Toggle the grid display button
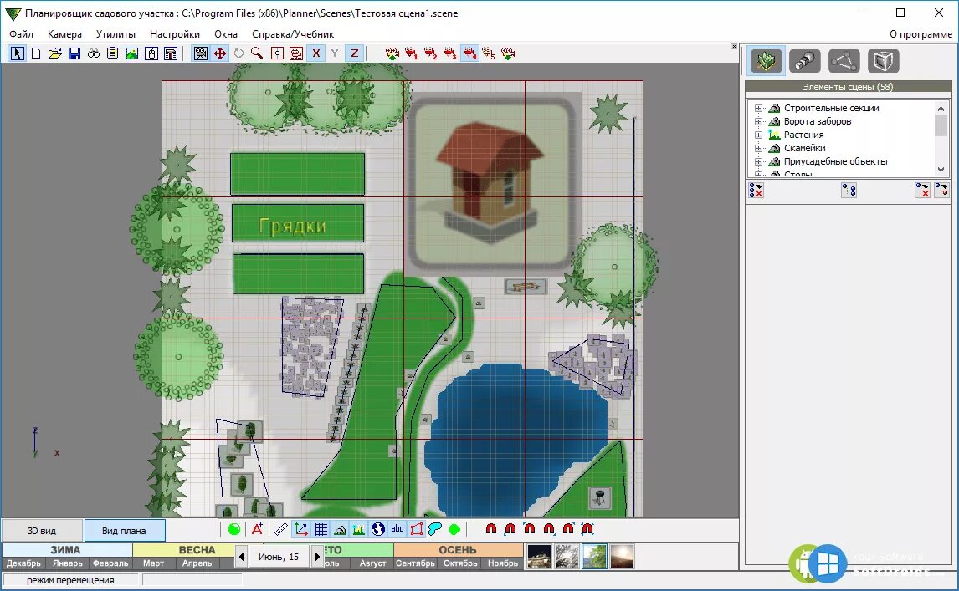 (x=321, y=529)
